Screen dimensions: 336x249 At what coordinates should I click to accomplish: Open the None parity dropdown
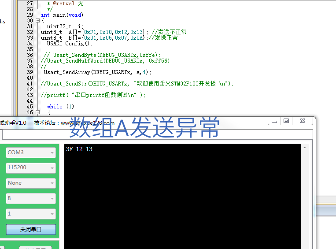(30, 183)
